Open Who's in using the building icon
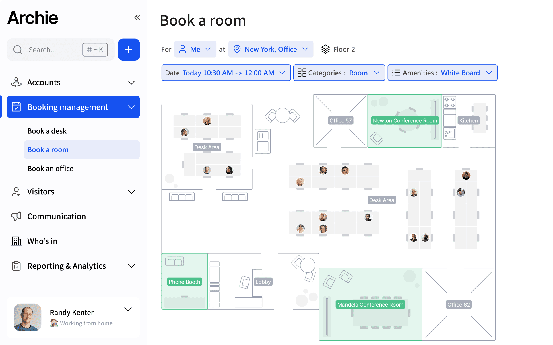This screenshot has height=345, width=553. (16, 241)
